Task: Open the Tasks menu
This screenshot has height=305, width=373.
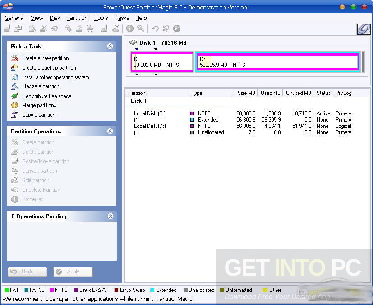Action: [x=121, y=18]
